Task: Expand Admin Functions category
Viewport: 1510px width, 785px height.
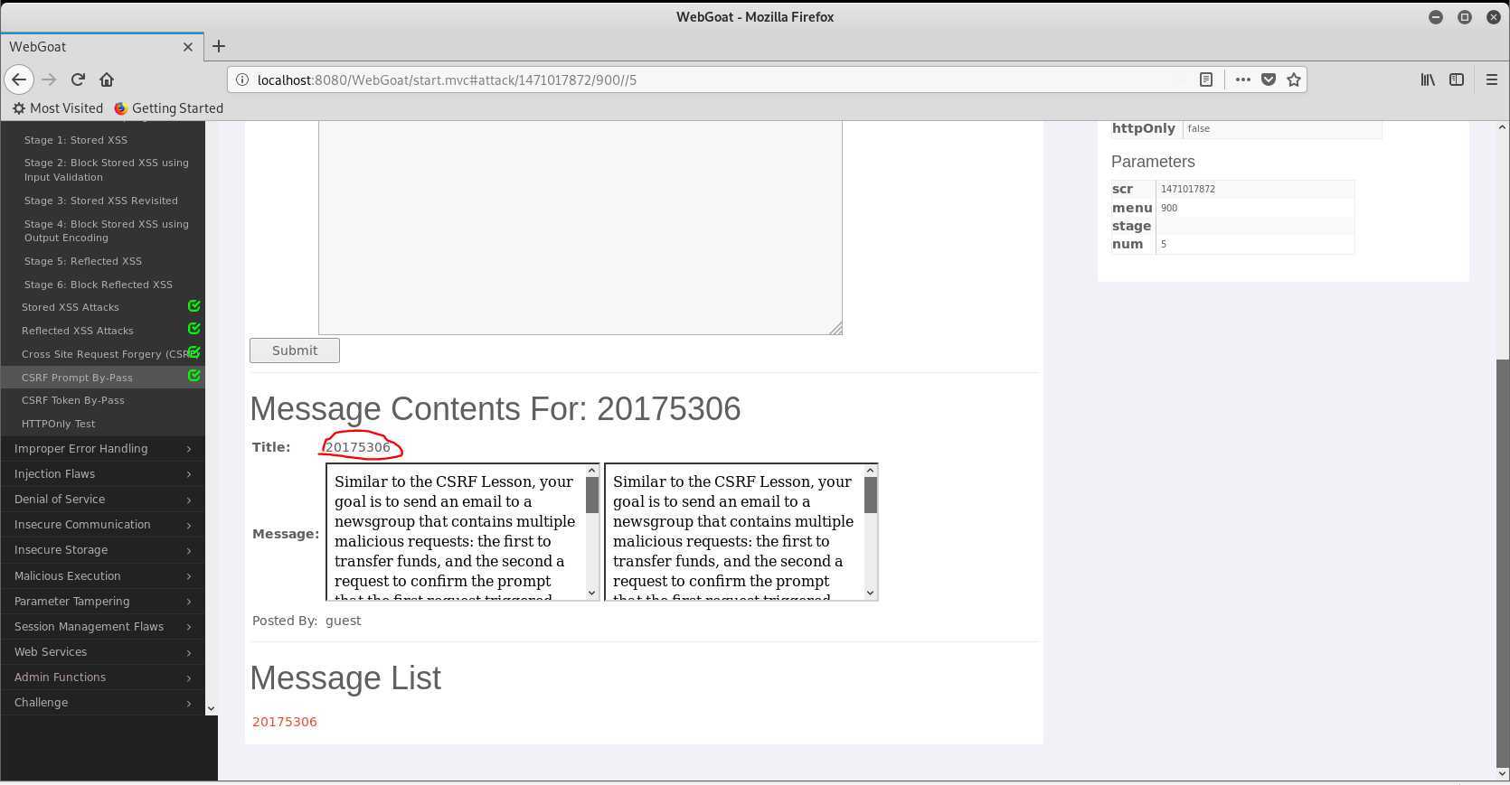Action: click(102, 678)
